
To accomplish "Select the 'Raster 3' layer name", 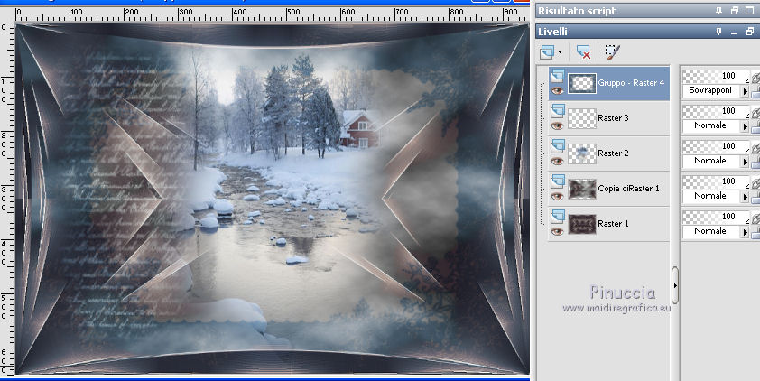I will [x=613, y=117].
